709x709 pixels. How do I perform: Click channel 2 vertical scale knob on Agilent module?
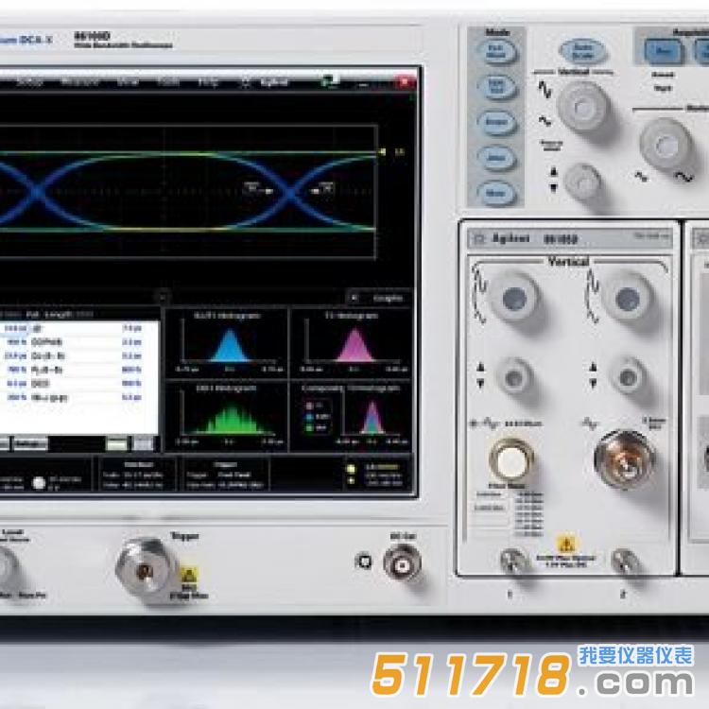(628, 299)
